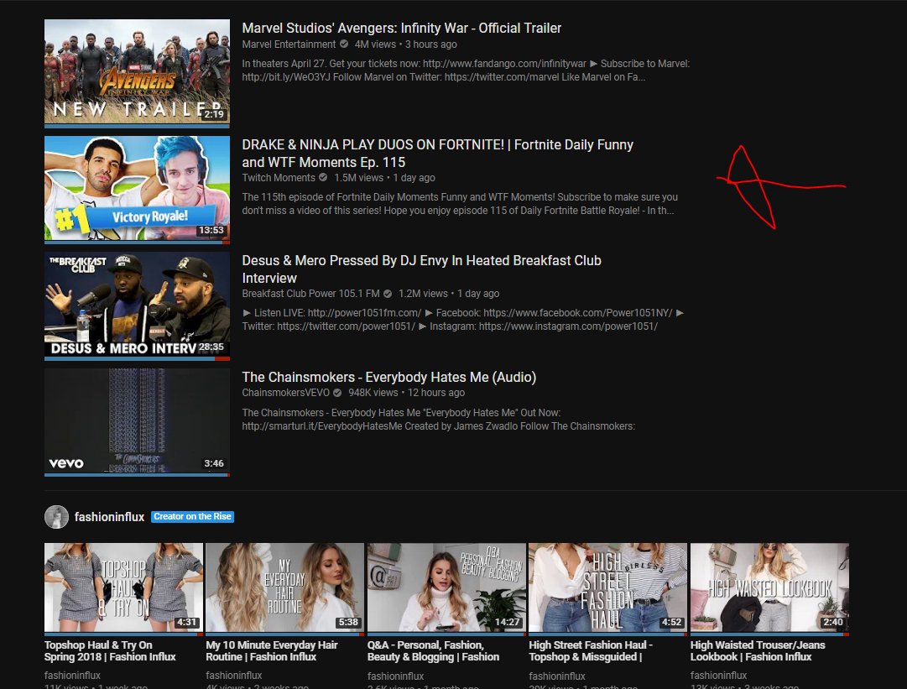
Task: Open fashioninflux link under High Waisted Lookbook video
Action: [x=718, y=675]
